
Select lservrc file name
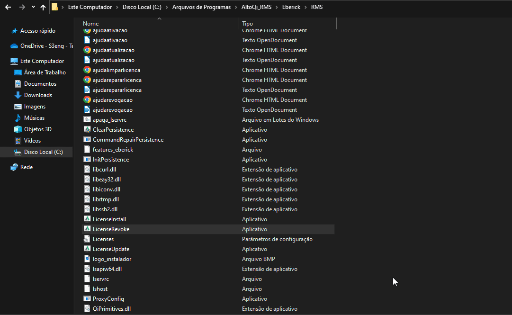[101, 279]
